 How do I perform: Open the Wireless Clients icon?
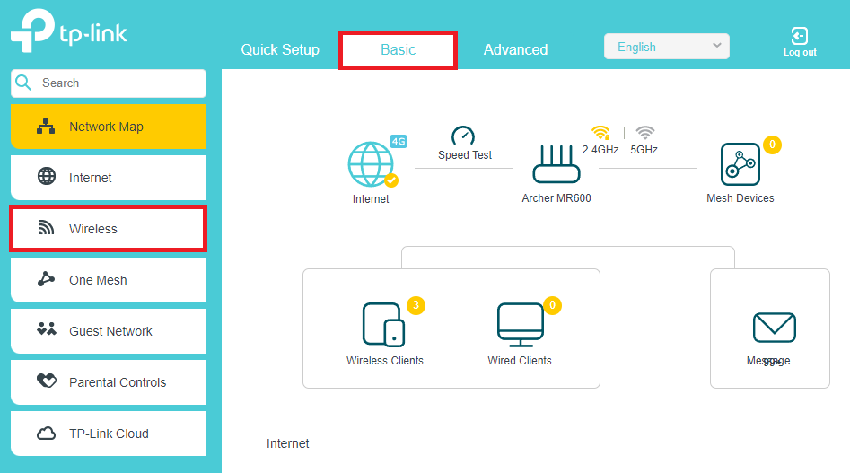tap(384, 325)
